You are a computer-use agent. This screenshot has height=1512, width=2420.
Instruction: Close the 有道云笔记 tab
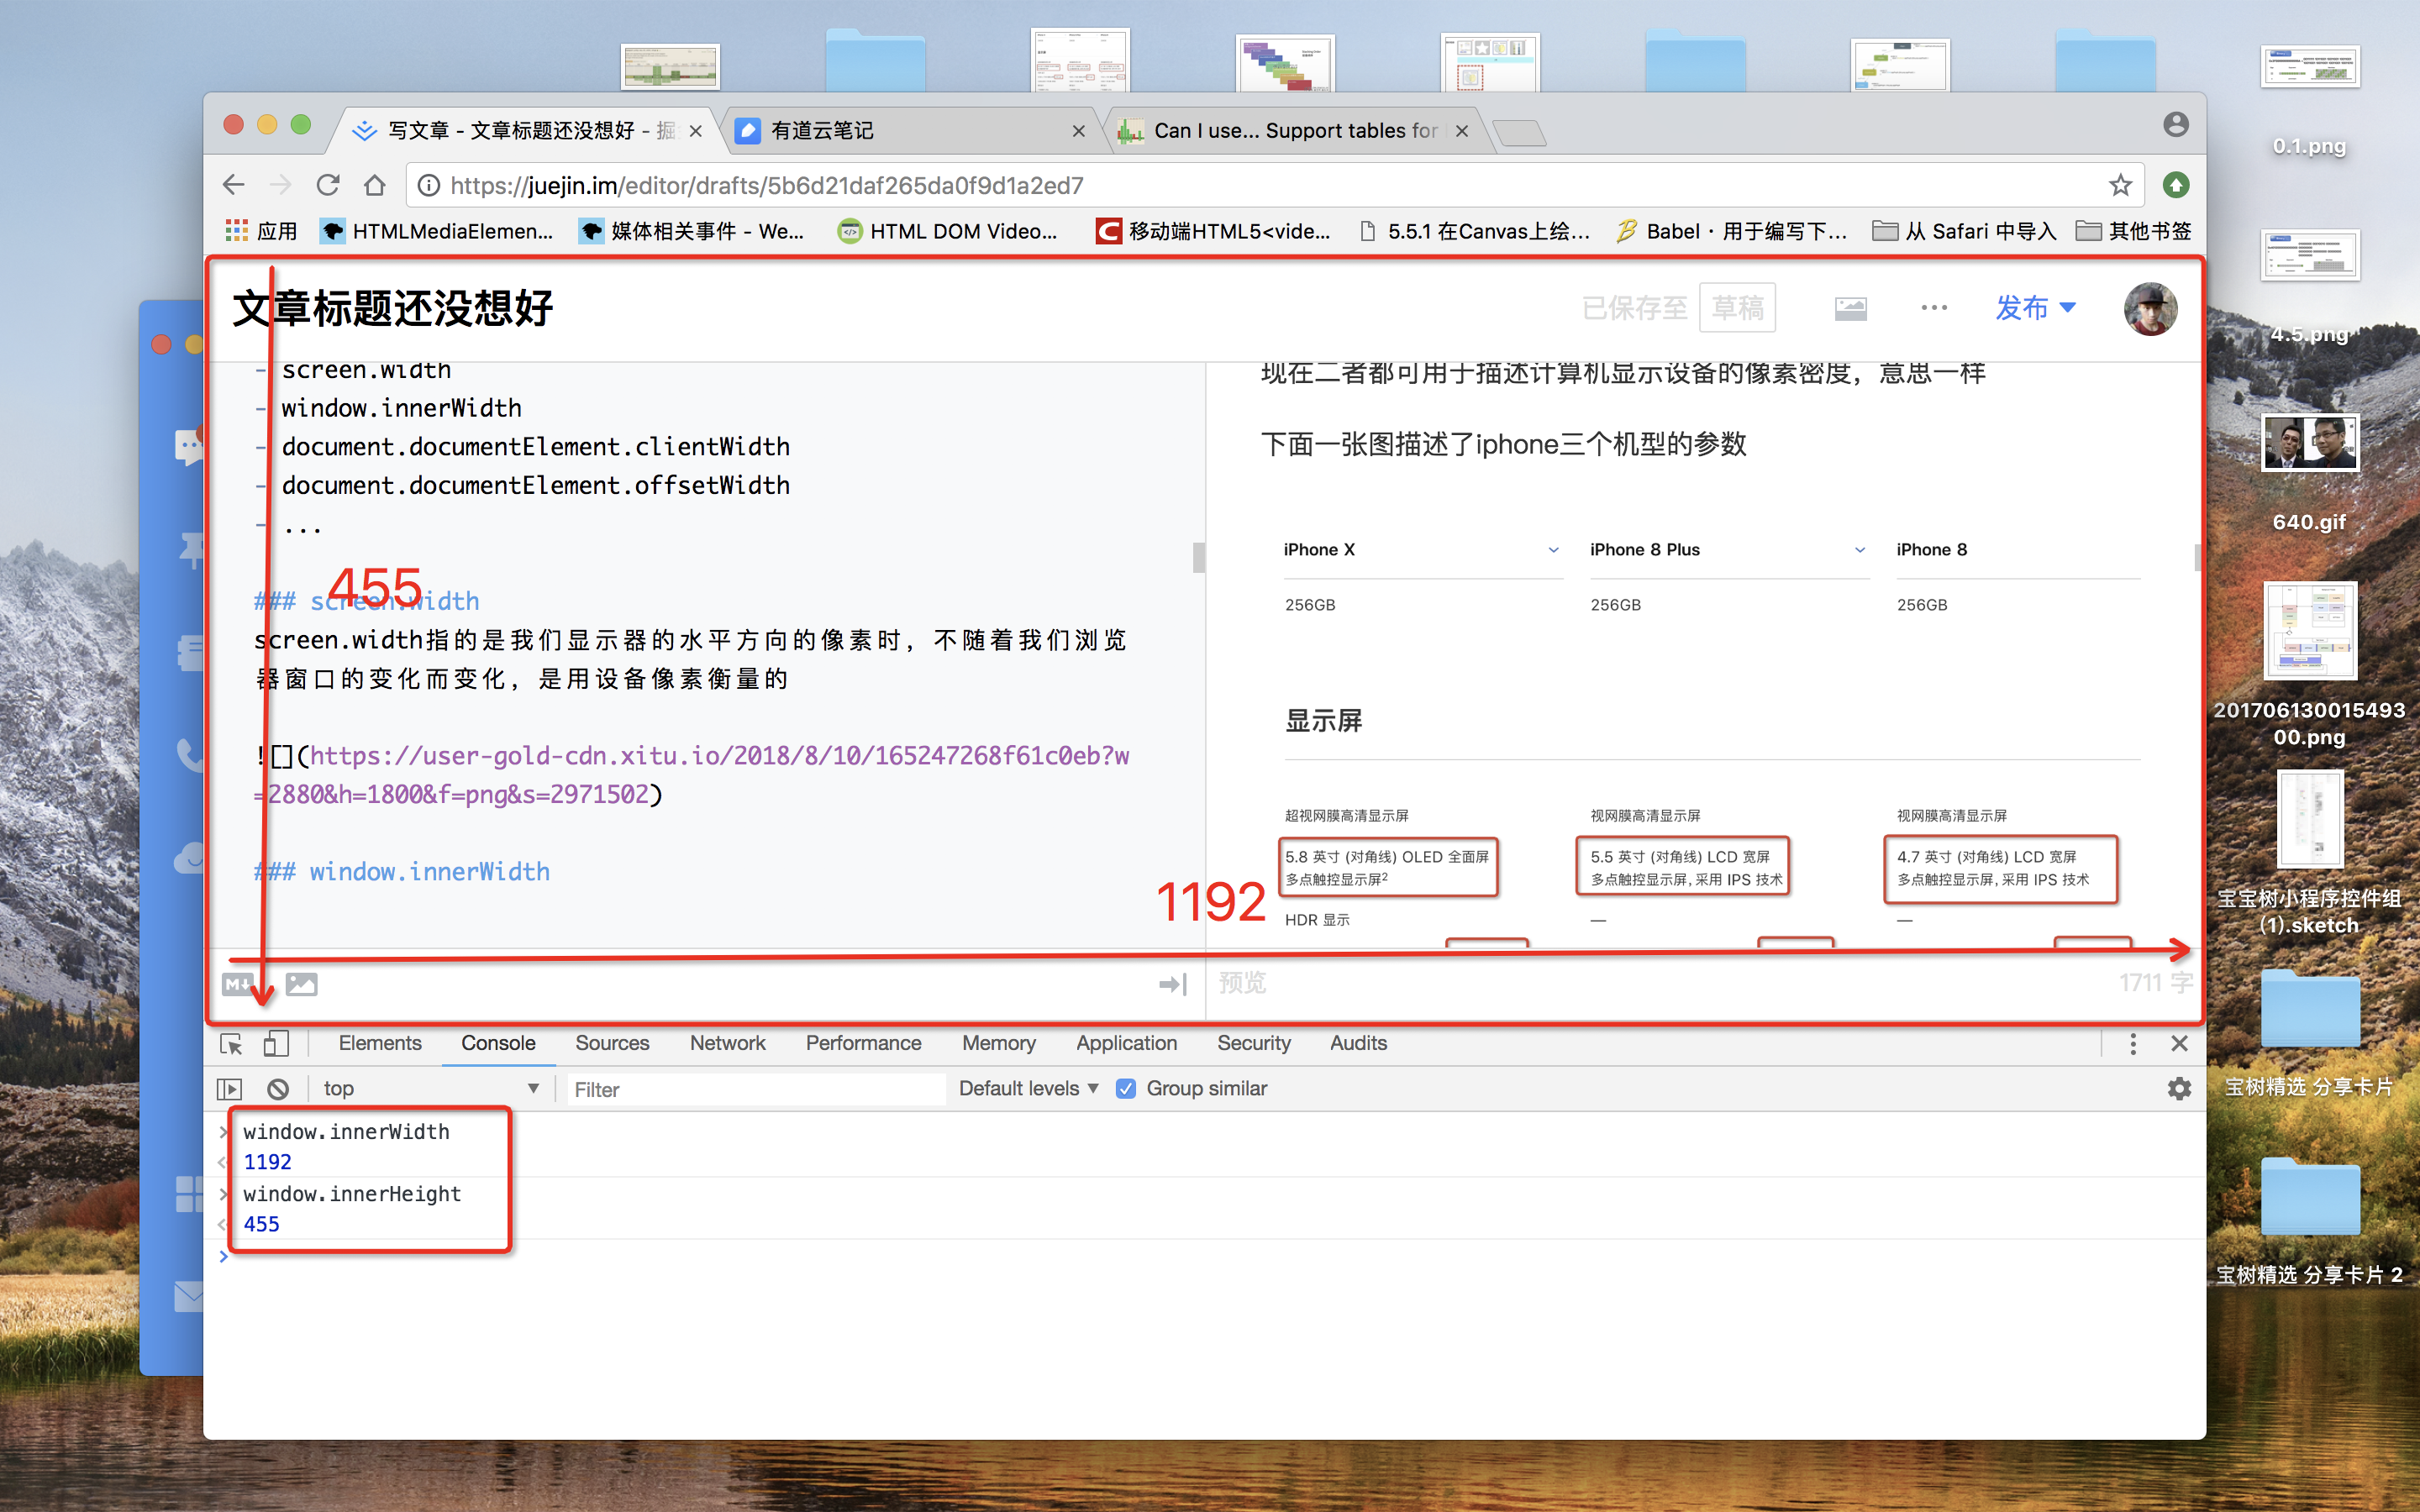pos(1078,131)
